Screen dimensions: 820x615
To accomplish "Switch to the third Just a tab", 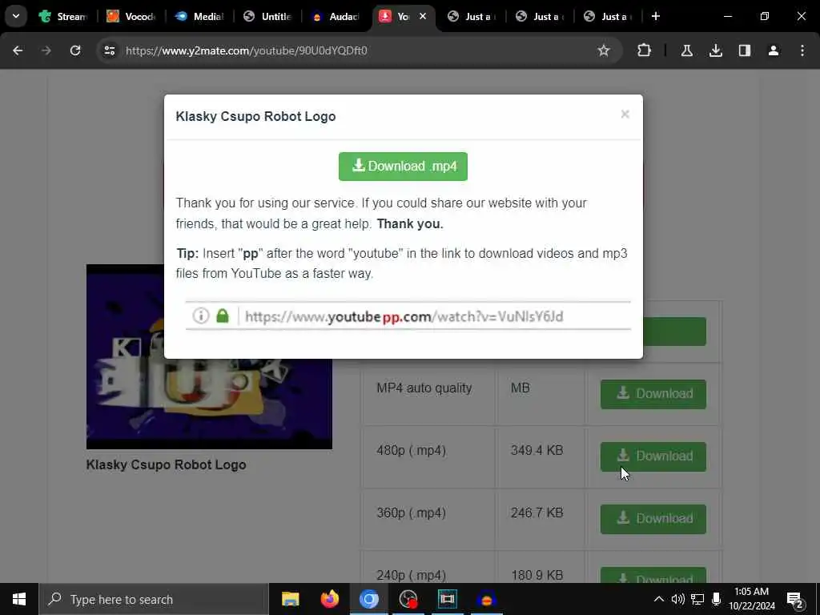I will coord(609,16).
